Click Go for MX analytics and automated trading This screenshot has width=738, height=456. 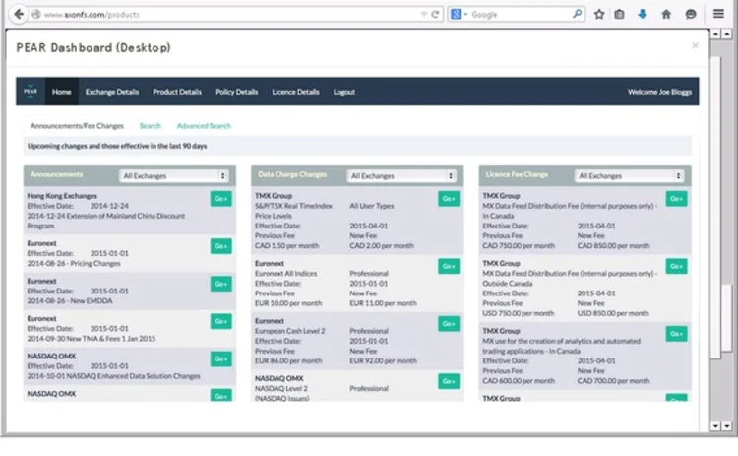click(676, 334)
